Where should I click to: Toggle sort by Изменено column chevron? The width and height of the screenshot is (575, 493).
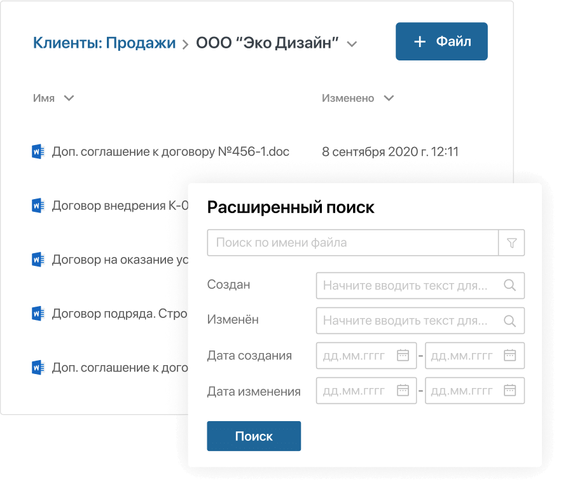(389, 98)
